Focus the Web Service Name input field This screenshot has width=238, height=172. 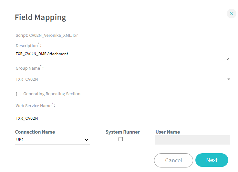point(122,118)
